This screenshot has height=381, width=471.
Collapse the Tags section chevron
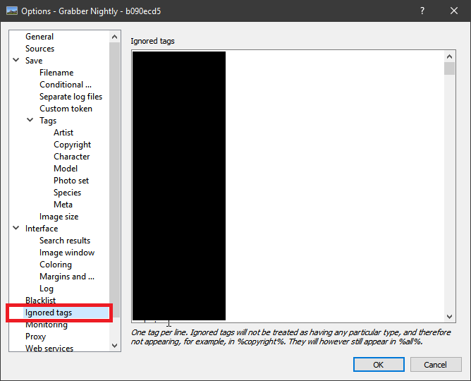coord(30,120)
